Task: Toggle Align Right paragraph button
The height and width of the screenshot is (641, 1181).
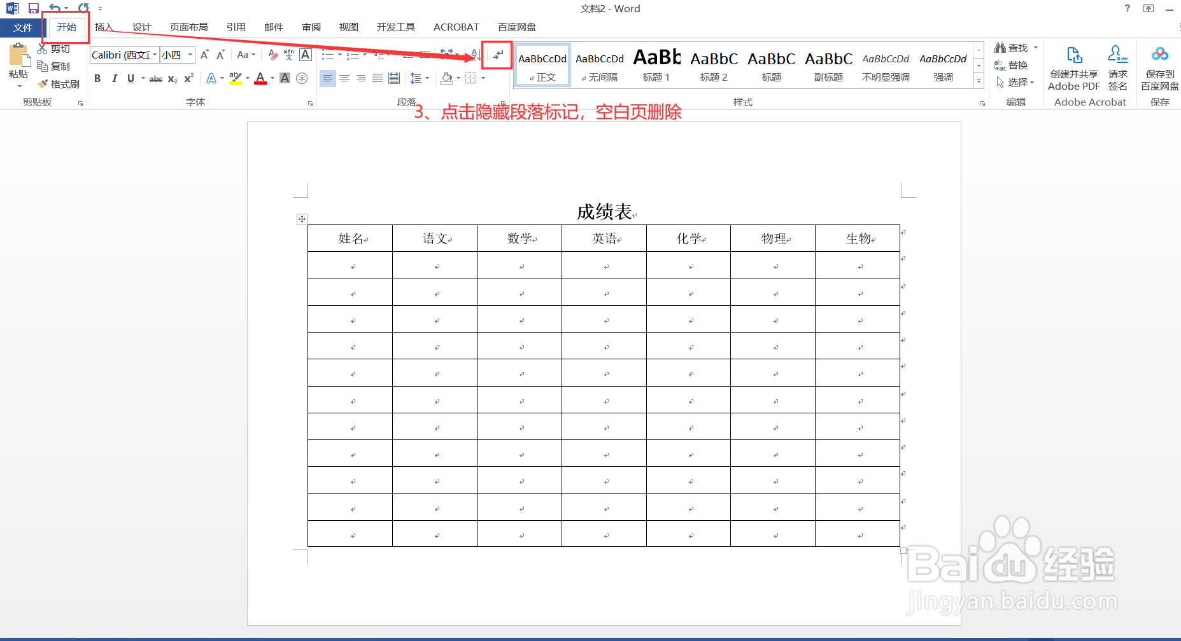Action: tap(361, 78)
